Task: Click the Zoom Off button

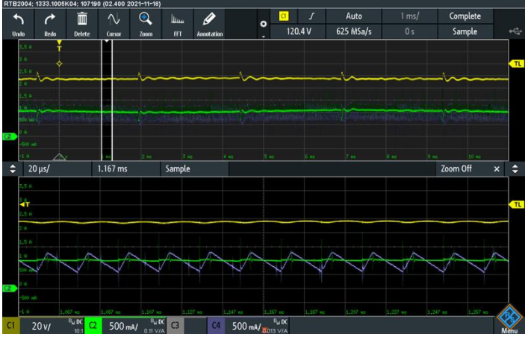Action: pyautogui.click(x=456, y=169)
